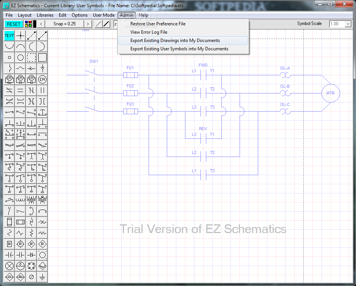Close the open Admin menu

[127, 15]
